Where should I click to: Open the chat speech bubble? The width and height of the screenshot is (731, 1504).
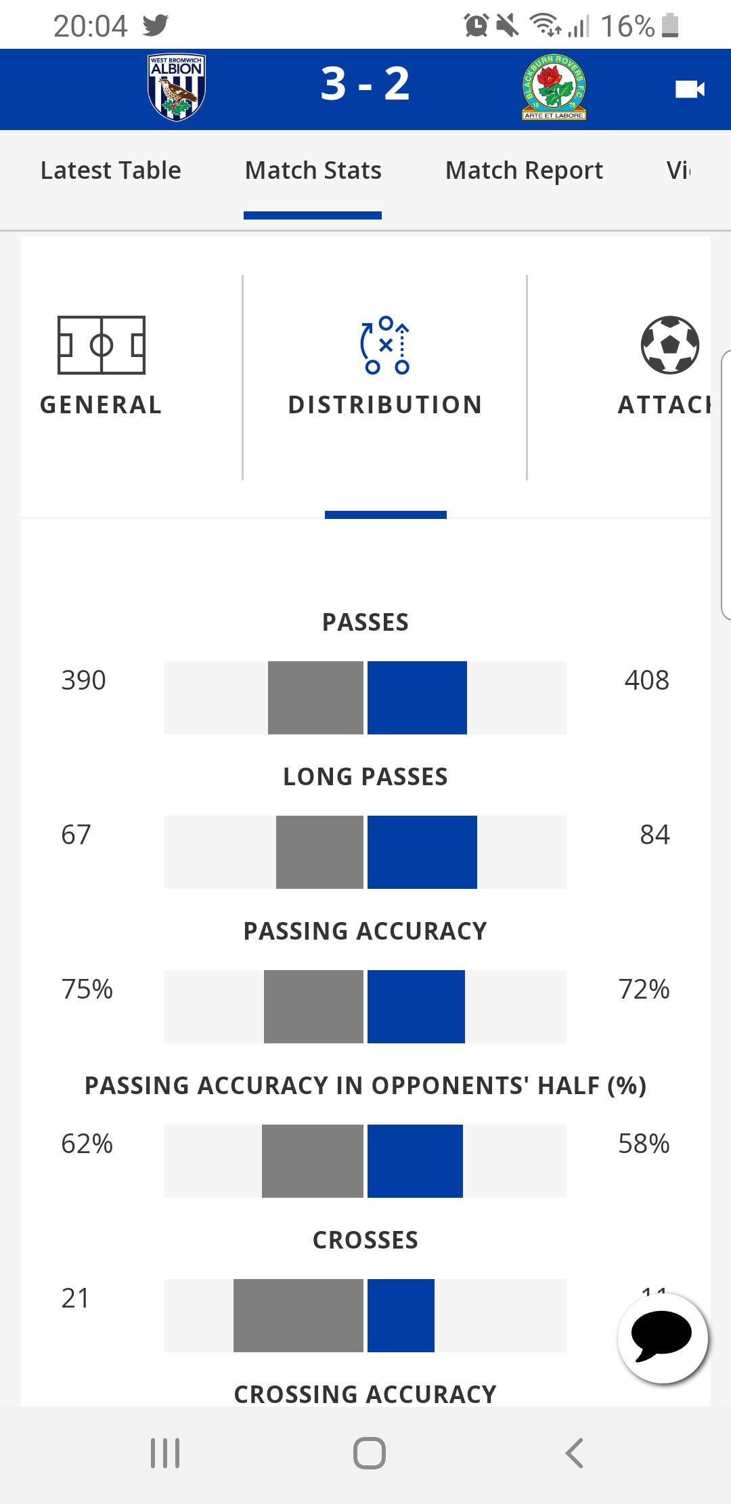click(x=663, y=1338)
